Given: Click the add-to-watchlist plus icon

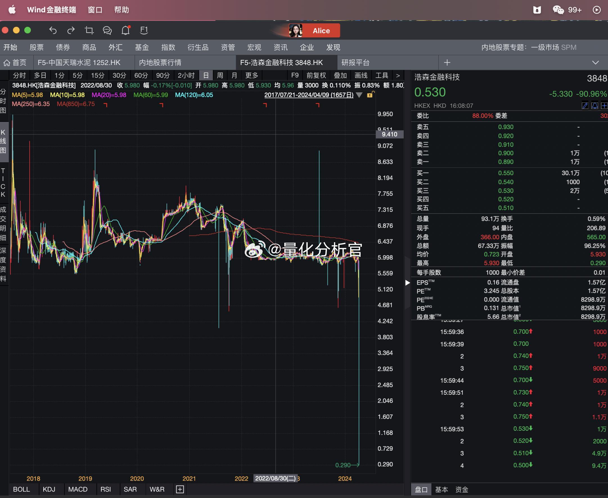Looking at the screenshot, I should click(604, 106).
